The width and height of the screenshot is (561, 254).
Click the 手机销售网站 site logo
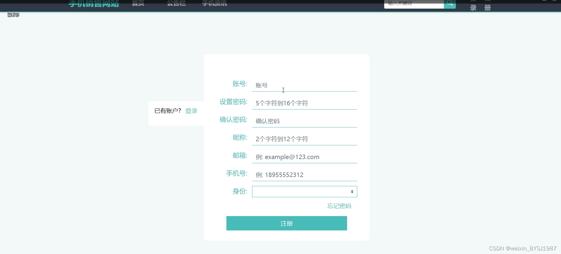94,4
